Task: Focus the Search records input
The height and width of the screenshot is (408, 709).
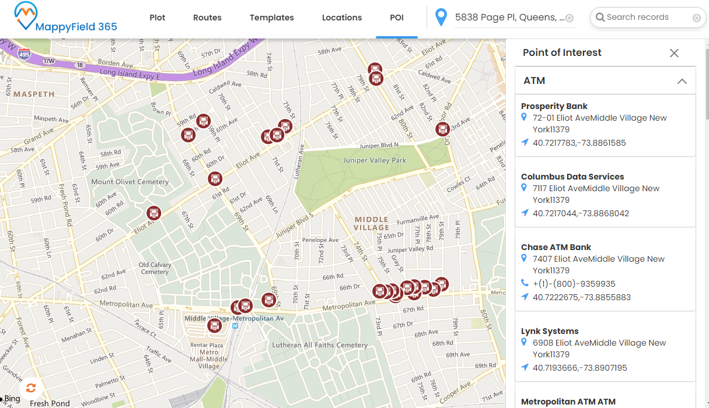Action: 648,17
